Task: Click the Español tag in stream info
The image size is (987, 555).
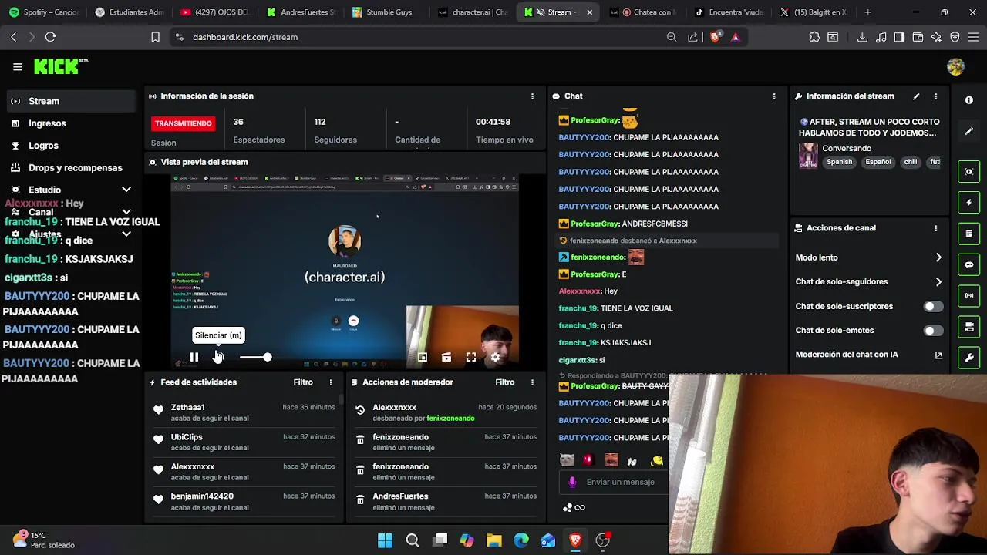Action: [878, 162]
